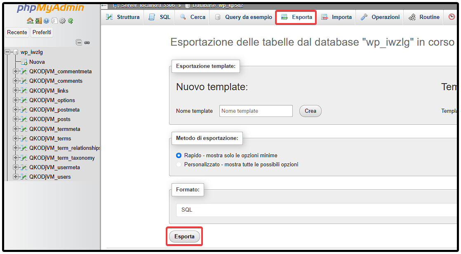Click the log out door icon
The image size is (461, 254).
click(x=38, y=21)
